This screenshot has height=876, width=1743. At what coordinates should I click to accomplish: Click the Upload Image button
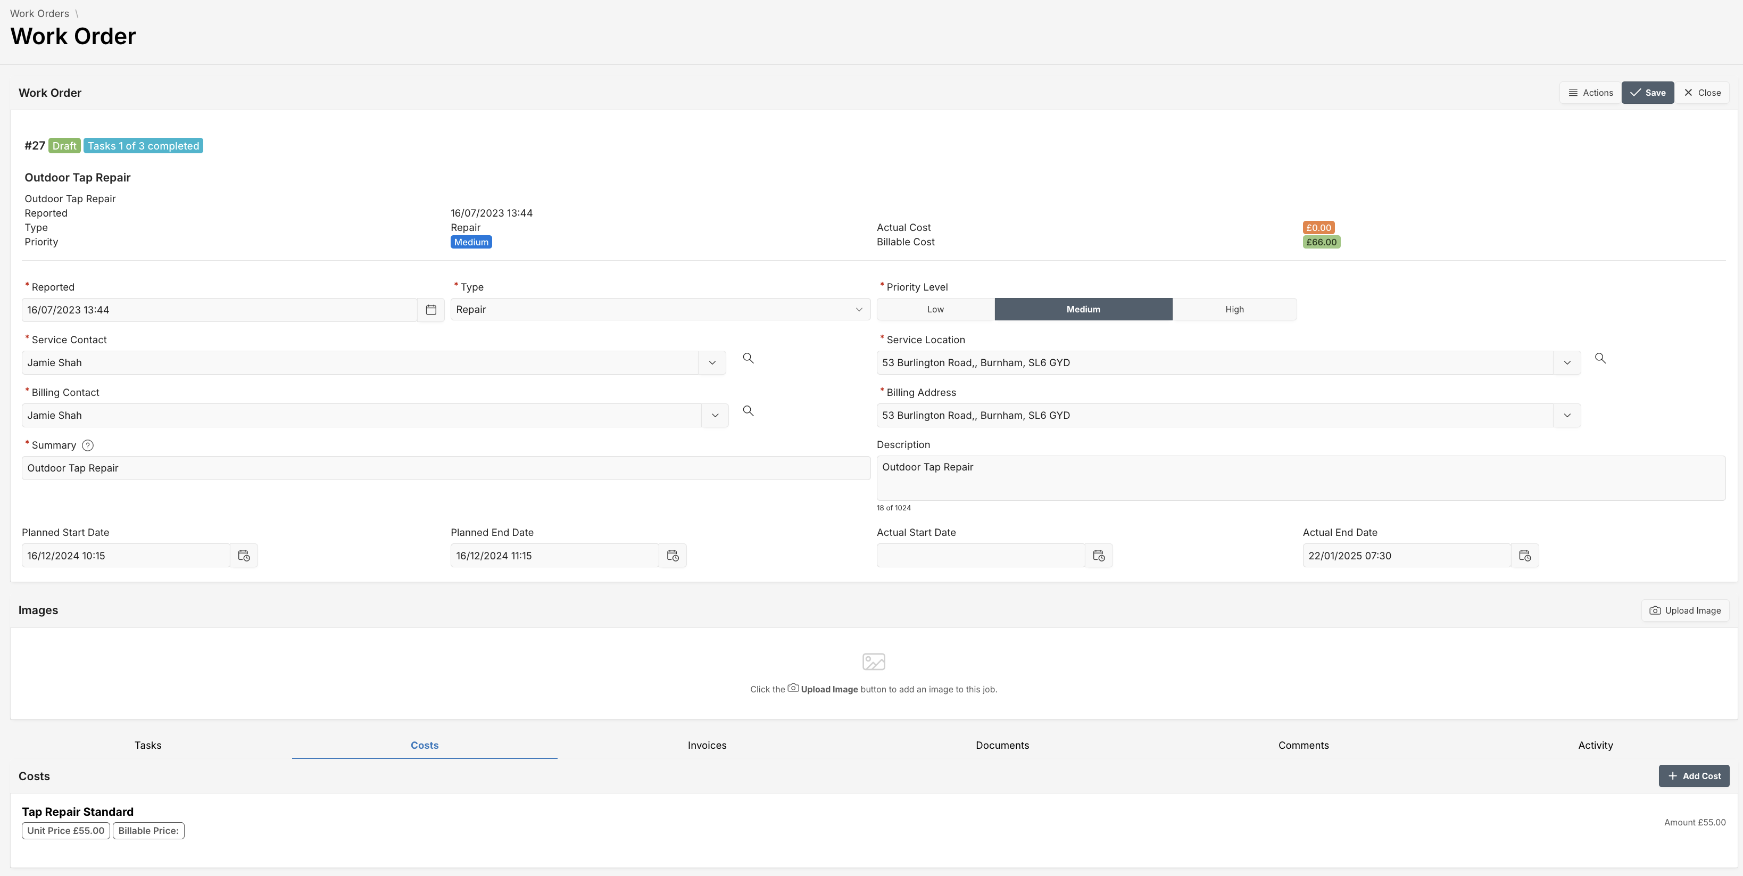(x=1686, y=610)
